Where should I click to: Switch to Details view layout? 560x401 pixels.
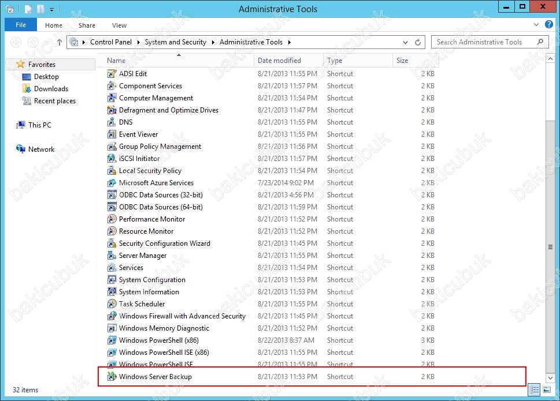(535, 389)
